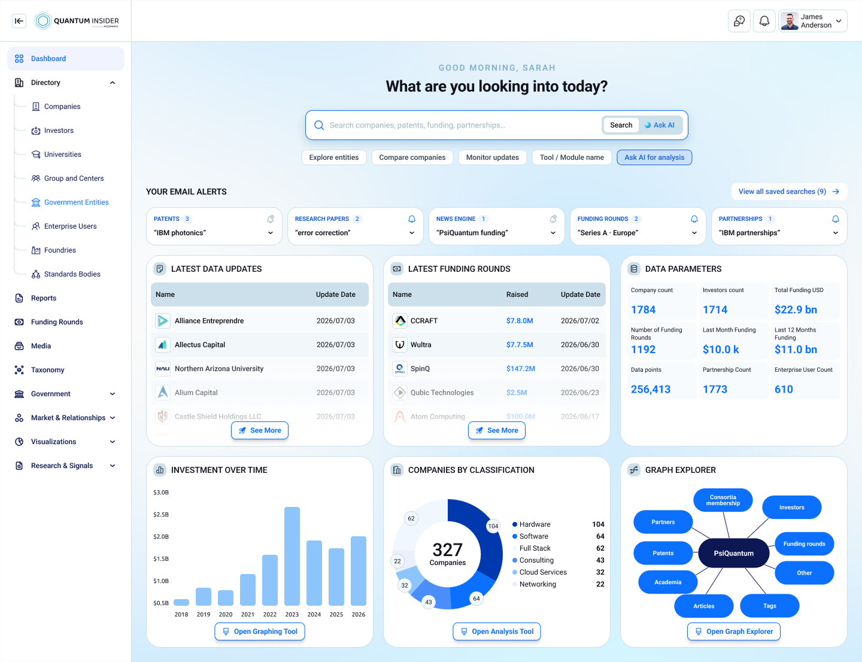The width and height of the screenshot is (862, 662).
Task: Toggle the alert bell on Research Papers card
Action: [412, 219]
